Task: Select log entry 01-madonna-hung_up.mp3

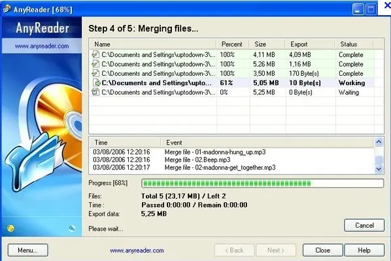Action: [x=231, y=152]
